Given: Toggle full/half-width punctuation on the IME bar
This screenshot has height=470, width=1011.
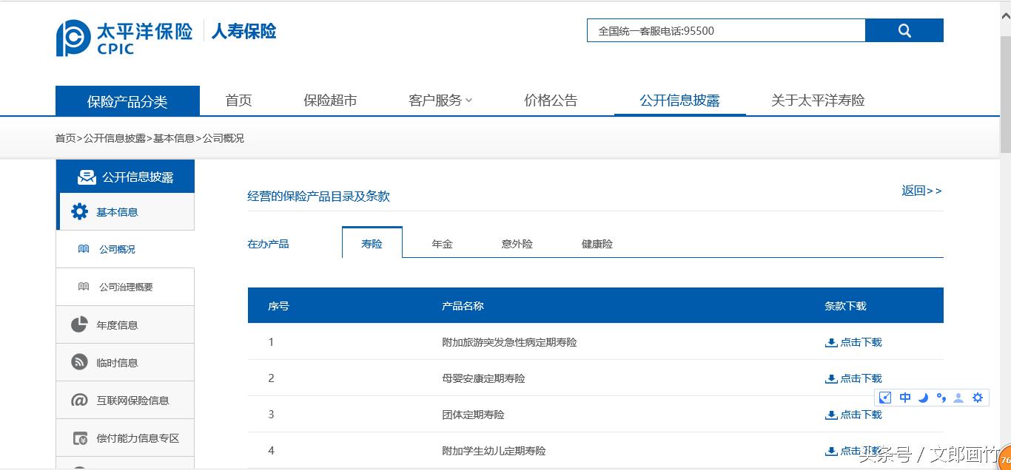Looking at the screenshot, I should [x=941, y=398].
